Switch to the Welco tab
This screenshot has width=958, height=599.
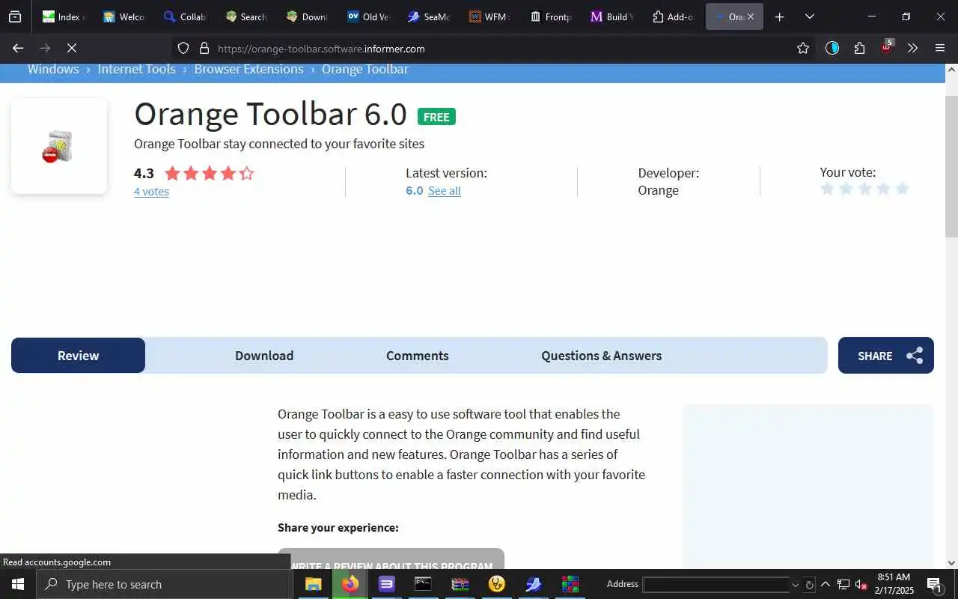(124, 16)
